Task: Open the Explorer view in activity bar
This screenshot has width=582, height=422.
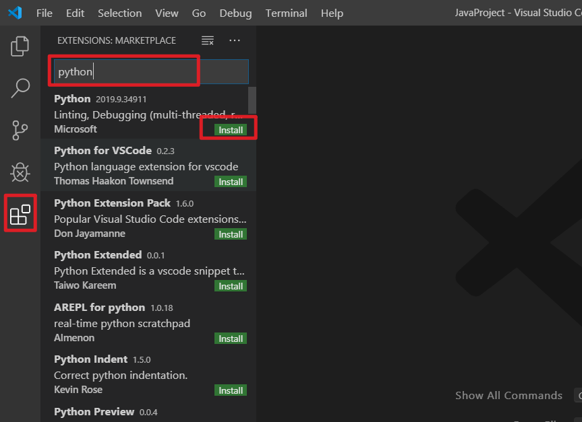Action: pyautogui.click(x=20, y=46)
